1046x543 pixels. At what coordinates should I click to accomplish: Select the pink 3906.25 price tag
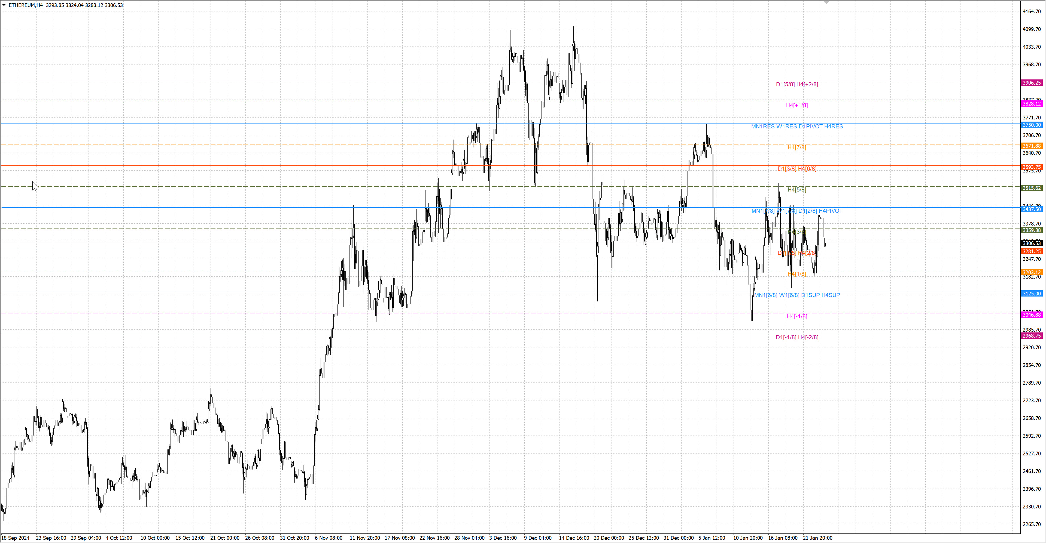click(1031, 83)
